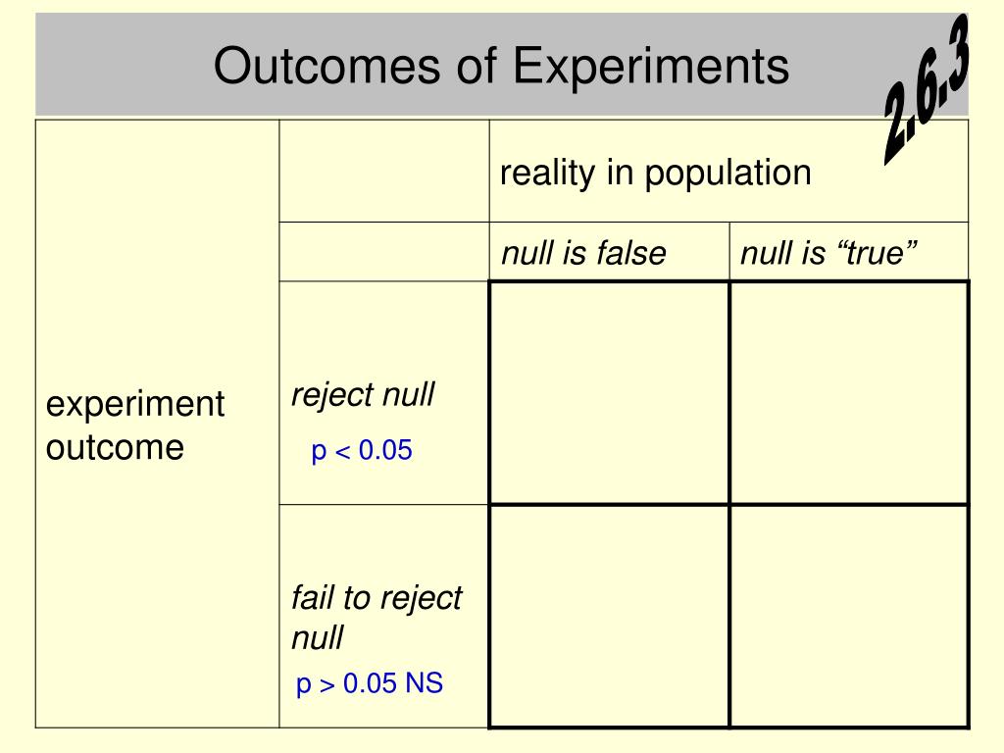Viewport: 1004px width, 753px height.
Task: Click the 'NS' abbreviation in blue text
Action: [424, 683]
